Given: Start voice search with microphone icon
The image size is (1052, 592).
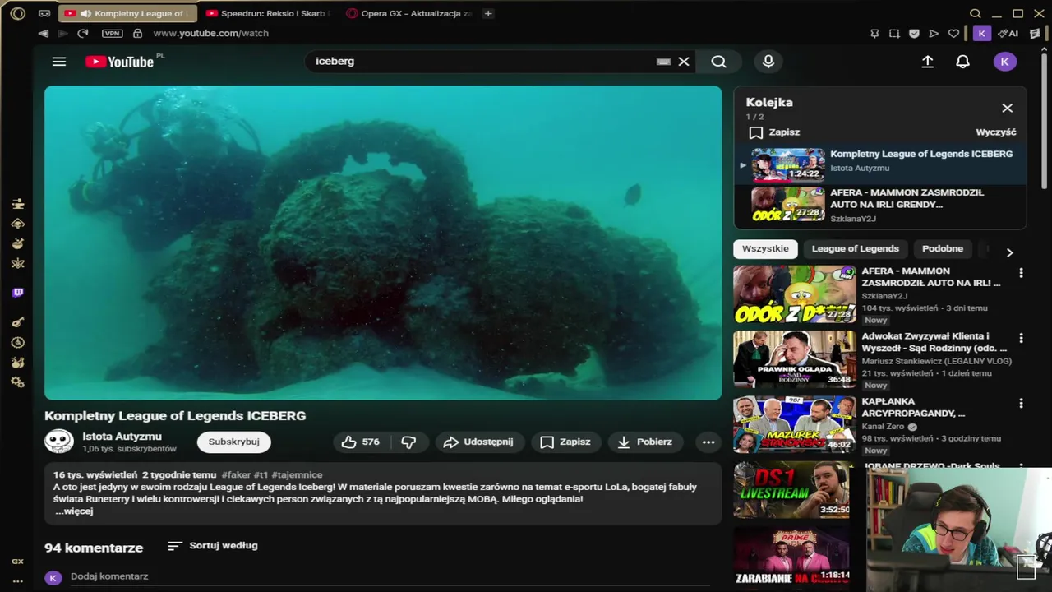Looking at the screenshot, I should click(x=768, y=62).
